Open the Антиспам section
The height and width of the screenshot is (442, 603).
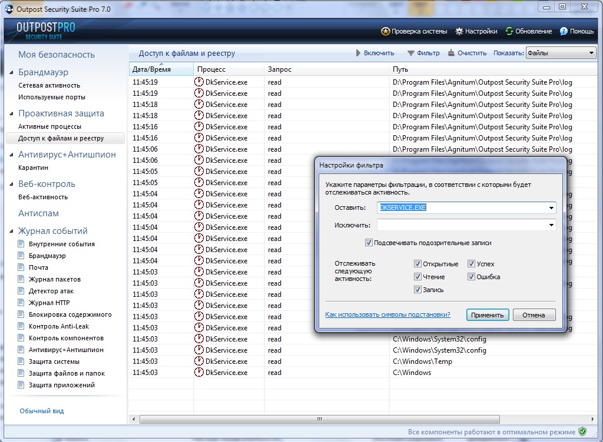(x=38, y=213)
